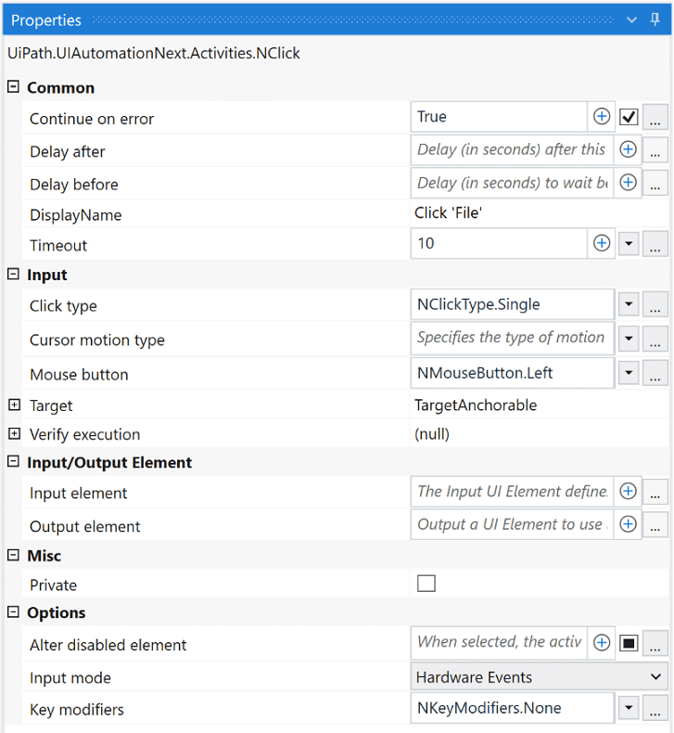
Task: Click the plus icon for Input element
Action: point(628,492)
